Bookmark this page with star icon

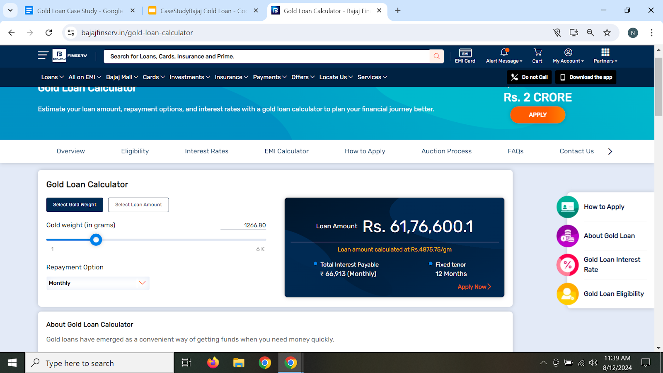coord(607,33)
